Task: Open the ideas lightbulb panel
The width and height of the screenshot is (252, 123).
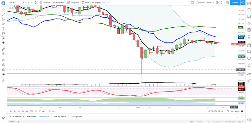Action: [x=249, y=36]
